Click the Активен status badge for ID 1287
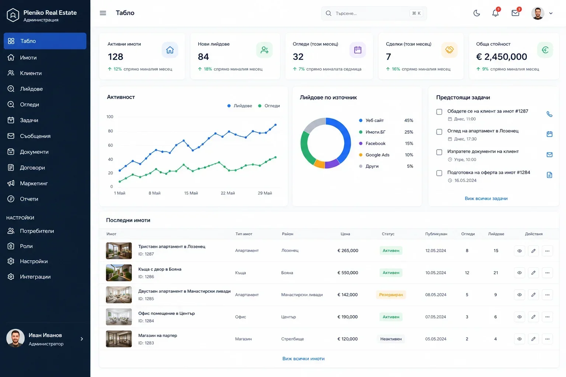This screenshot has width=566, height=377. [391, 251]
